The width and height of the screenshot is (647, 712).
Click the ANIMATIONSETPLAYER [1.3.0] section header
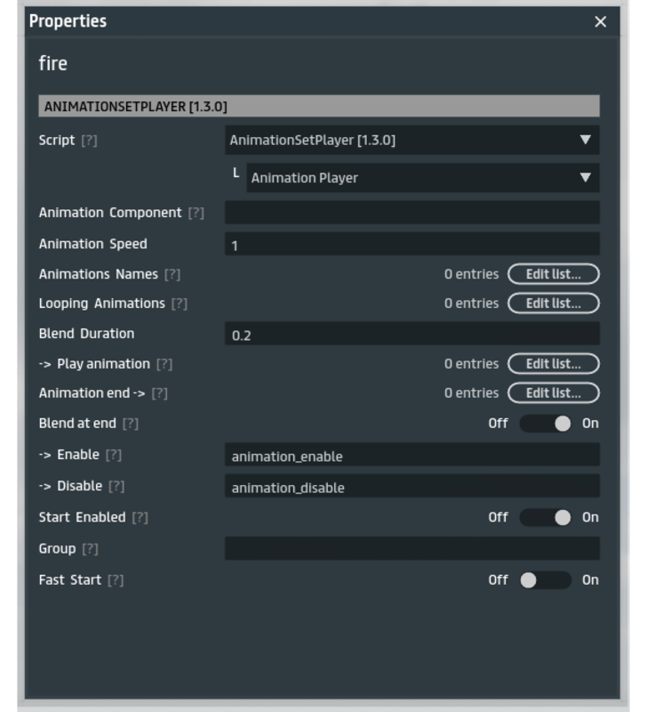click(319, 107)
